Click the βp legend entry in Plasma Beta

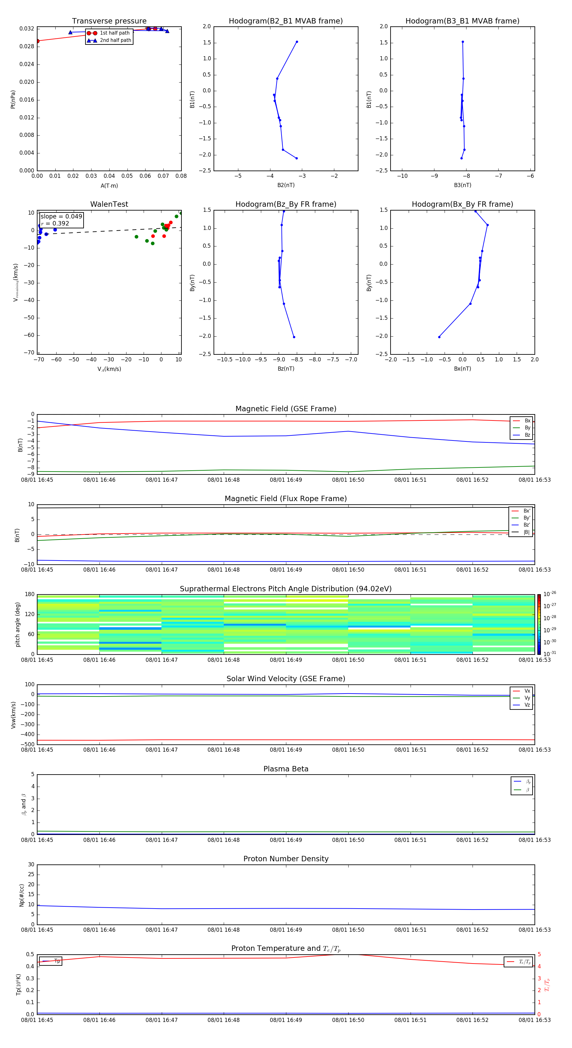pos(522,782)
